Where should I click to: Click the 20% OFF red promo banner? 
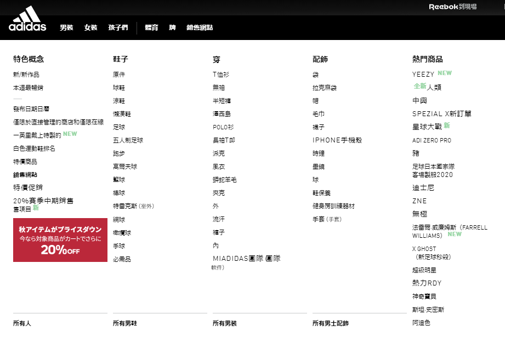[x=60, y=240]
